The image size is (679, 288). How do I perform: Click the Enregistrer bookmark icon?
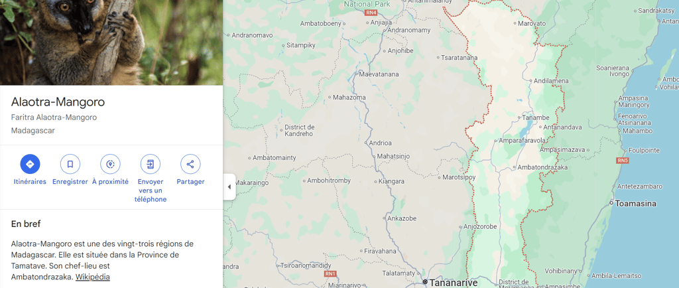70,164
